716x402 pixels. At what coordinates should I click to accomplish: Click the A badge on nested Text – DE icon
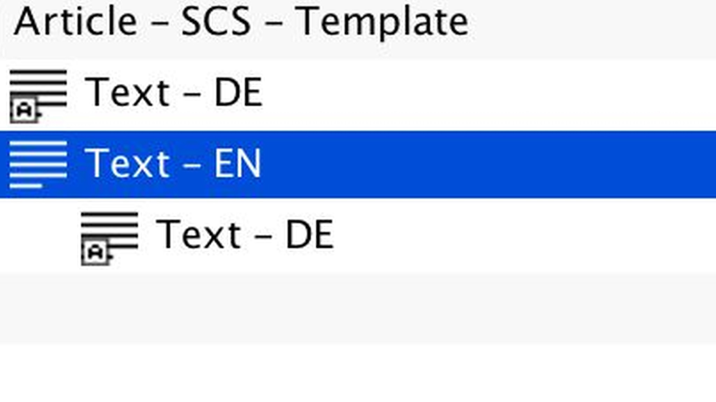(x=95, y=253)
